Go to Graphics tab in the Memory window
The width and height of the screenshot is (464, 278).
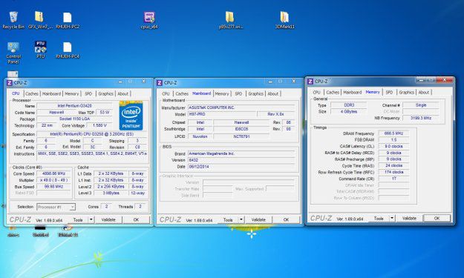tap(406, 93)
